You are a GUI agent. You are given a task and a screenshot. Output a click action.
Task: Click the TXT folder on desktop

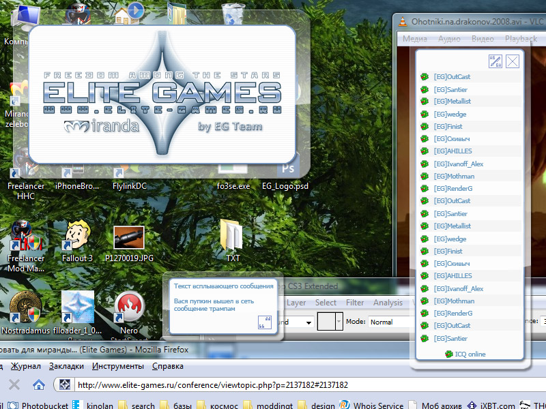click(233, 237)
